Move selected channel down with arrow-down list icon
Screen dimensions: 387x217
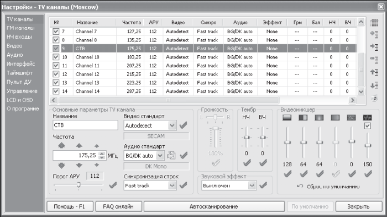coord(374,86)
